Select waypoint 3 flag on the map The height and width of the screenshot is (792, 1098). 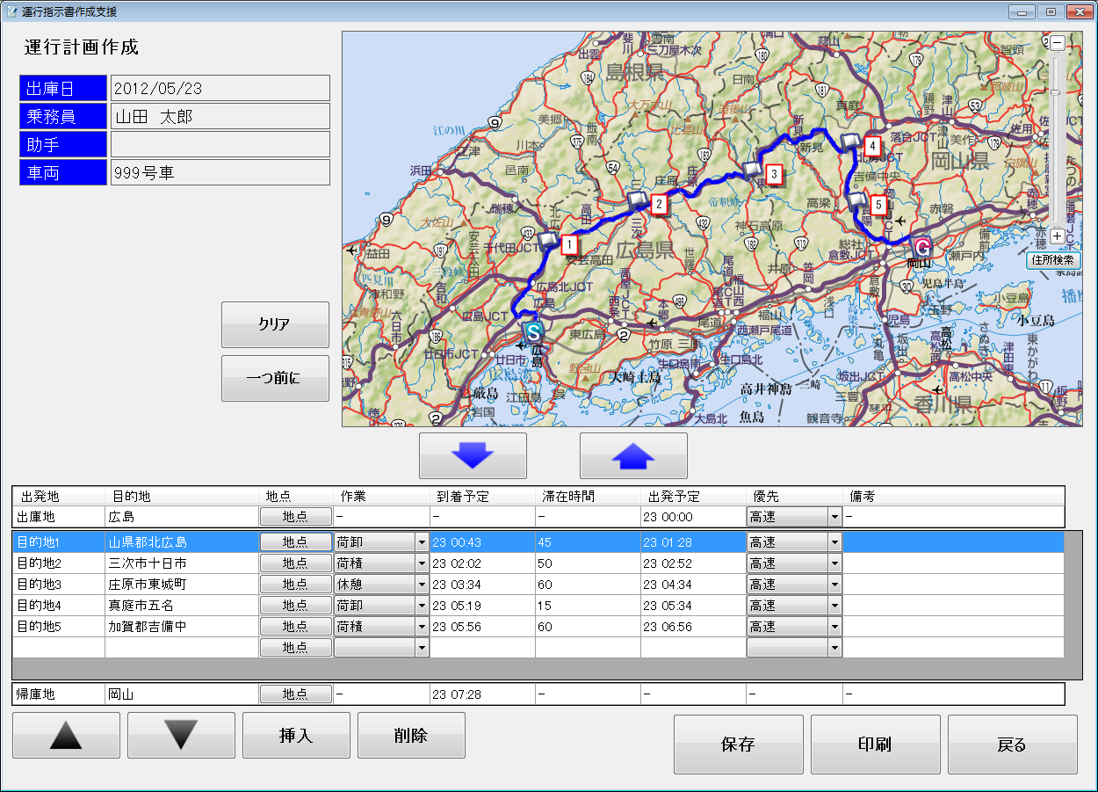[x=752, y=169]
